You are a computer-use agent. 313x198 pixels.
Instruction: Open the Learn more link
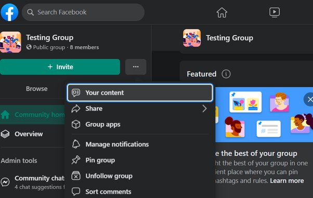[x=287, y=181]
